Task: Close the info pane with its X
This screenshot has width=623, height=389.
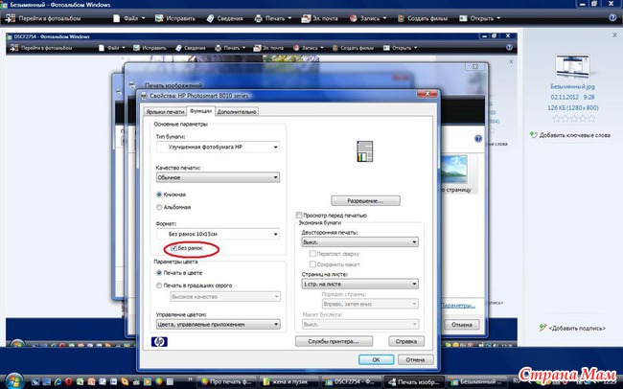Action: point(615,35)
